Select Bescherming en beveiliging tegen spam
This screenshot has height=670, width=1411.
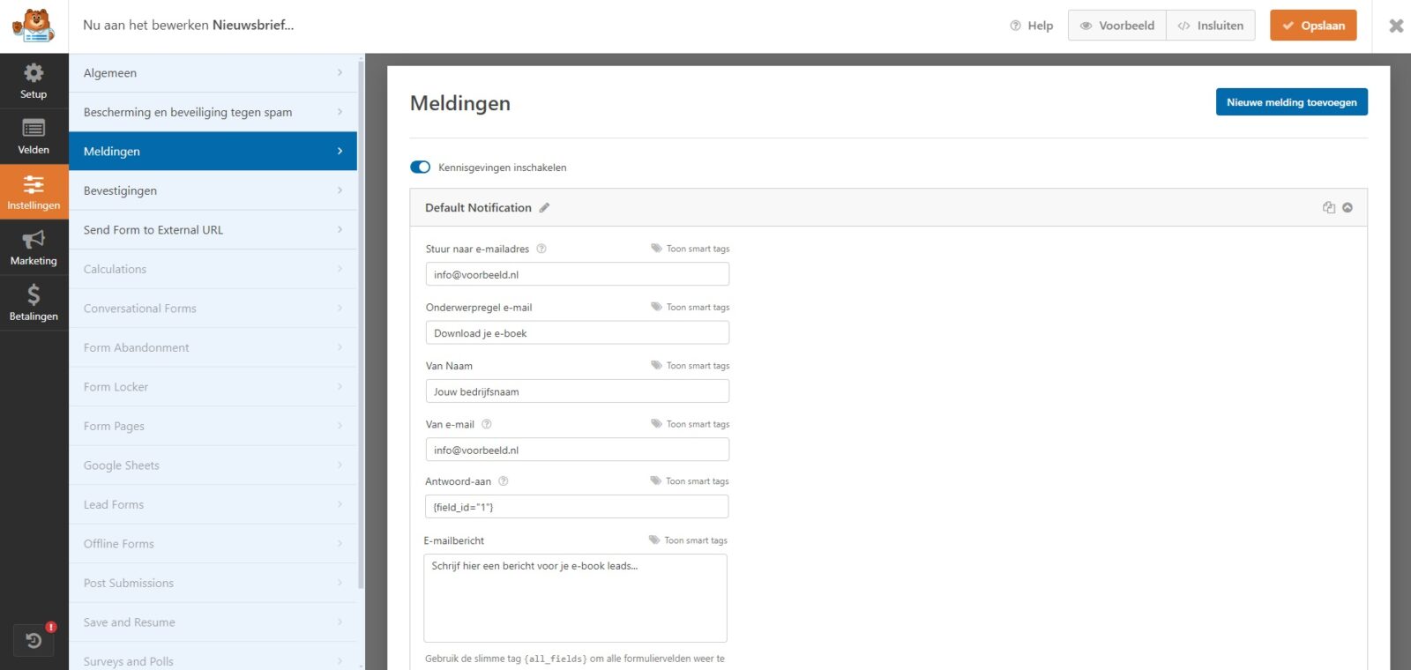point(213,112)
